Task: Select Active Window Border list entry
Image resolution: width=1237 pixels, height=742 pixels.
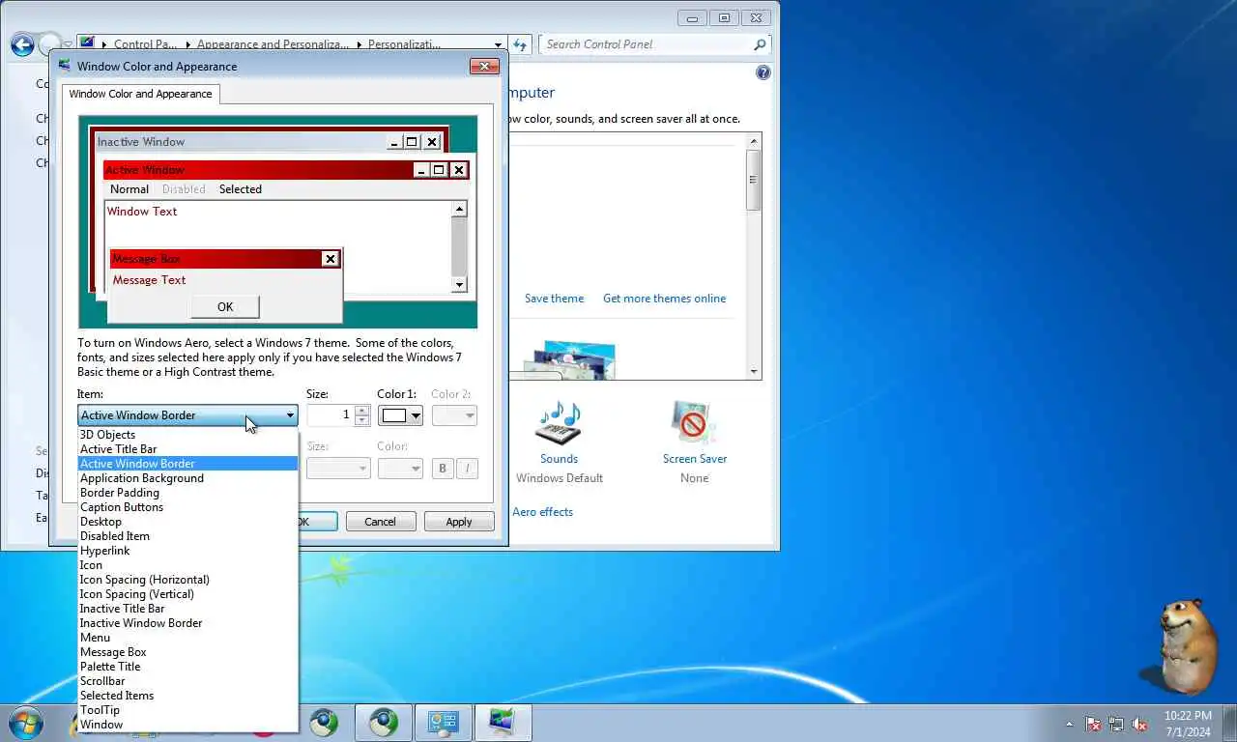Action: tap(187, 464)
